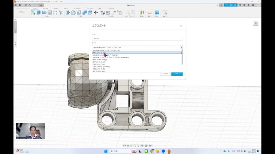Click the キャンセル button
The width and height of the screenshot is (275, 154).
pos(165,74)
